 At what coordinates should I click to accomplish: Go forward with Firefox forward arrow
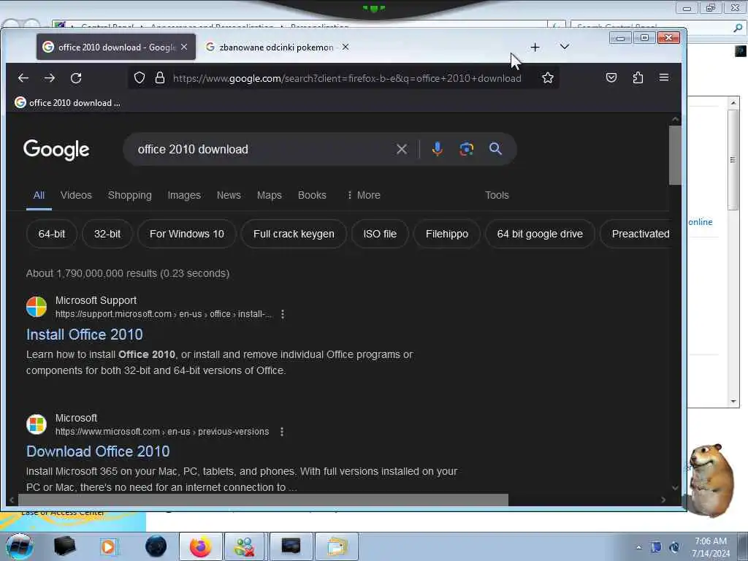point(49,77)
